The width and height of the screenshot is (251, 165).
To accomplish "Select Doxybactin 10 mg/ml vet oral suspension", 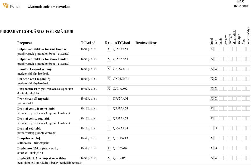I will pos(45,89).
